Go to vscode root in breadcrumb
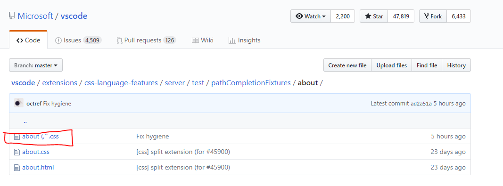Screen dimensions: 503x186 coord(23,83)
